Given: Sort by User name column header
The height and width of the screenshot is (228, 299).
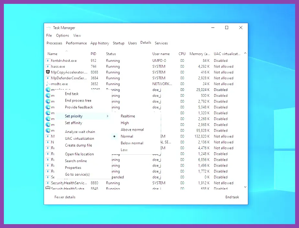Looking at the screenshot, I should (161, 54).
